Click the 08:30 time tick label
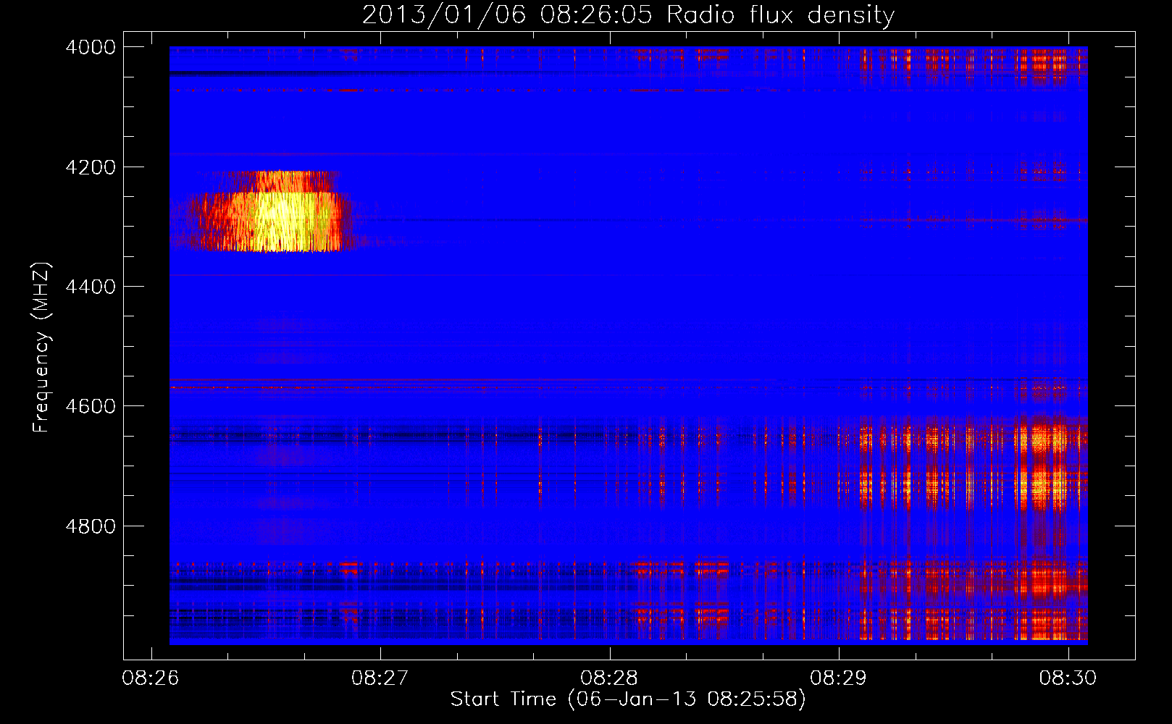Image resolution: width=1172 pixels, height=724 pixels. [1068, 678]
